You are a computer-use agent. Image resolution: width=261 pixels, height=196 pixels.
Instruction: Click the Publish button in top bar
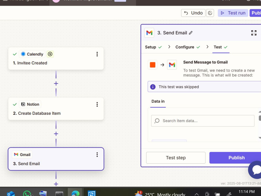256,13
